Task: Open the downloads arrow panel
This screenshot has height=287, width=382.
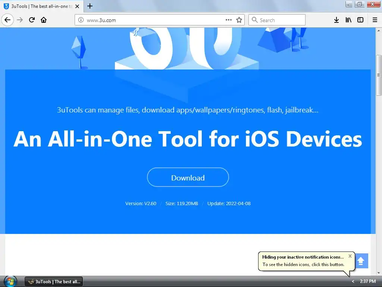Action: [x=336, y=20]
